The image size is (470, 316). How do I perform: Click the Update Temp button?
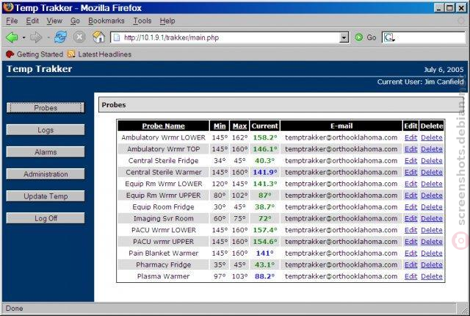click(46, 196)
